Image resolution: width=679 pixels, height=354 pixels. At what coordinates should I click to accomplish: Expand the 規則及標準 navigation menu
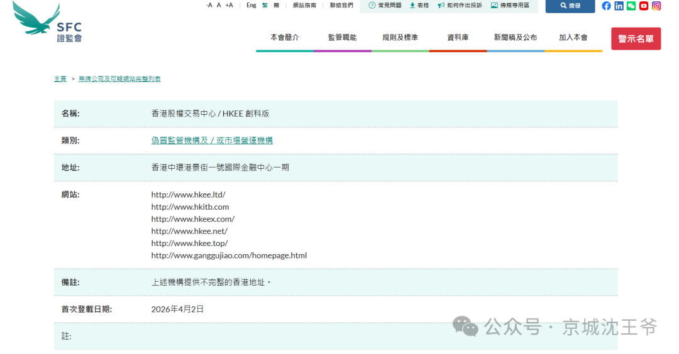point(400,38)
